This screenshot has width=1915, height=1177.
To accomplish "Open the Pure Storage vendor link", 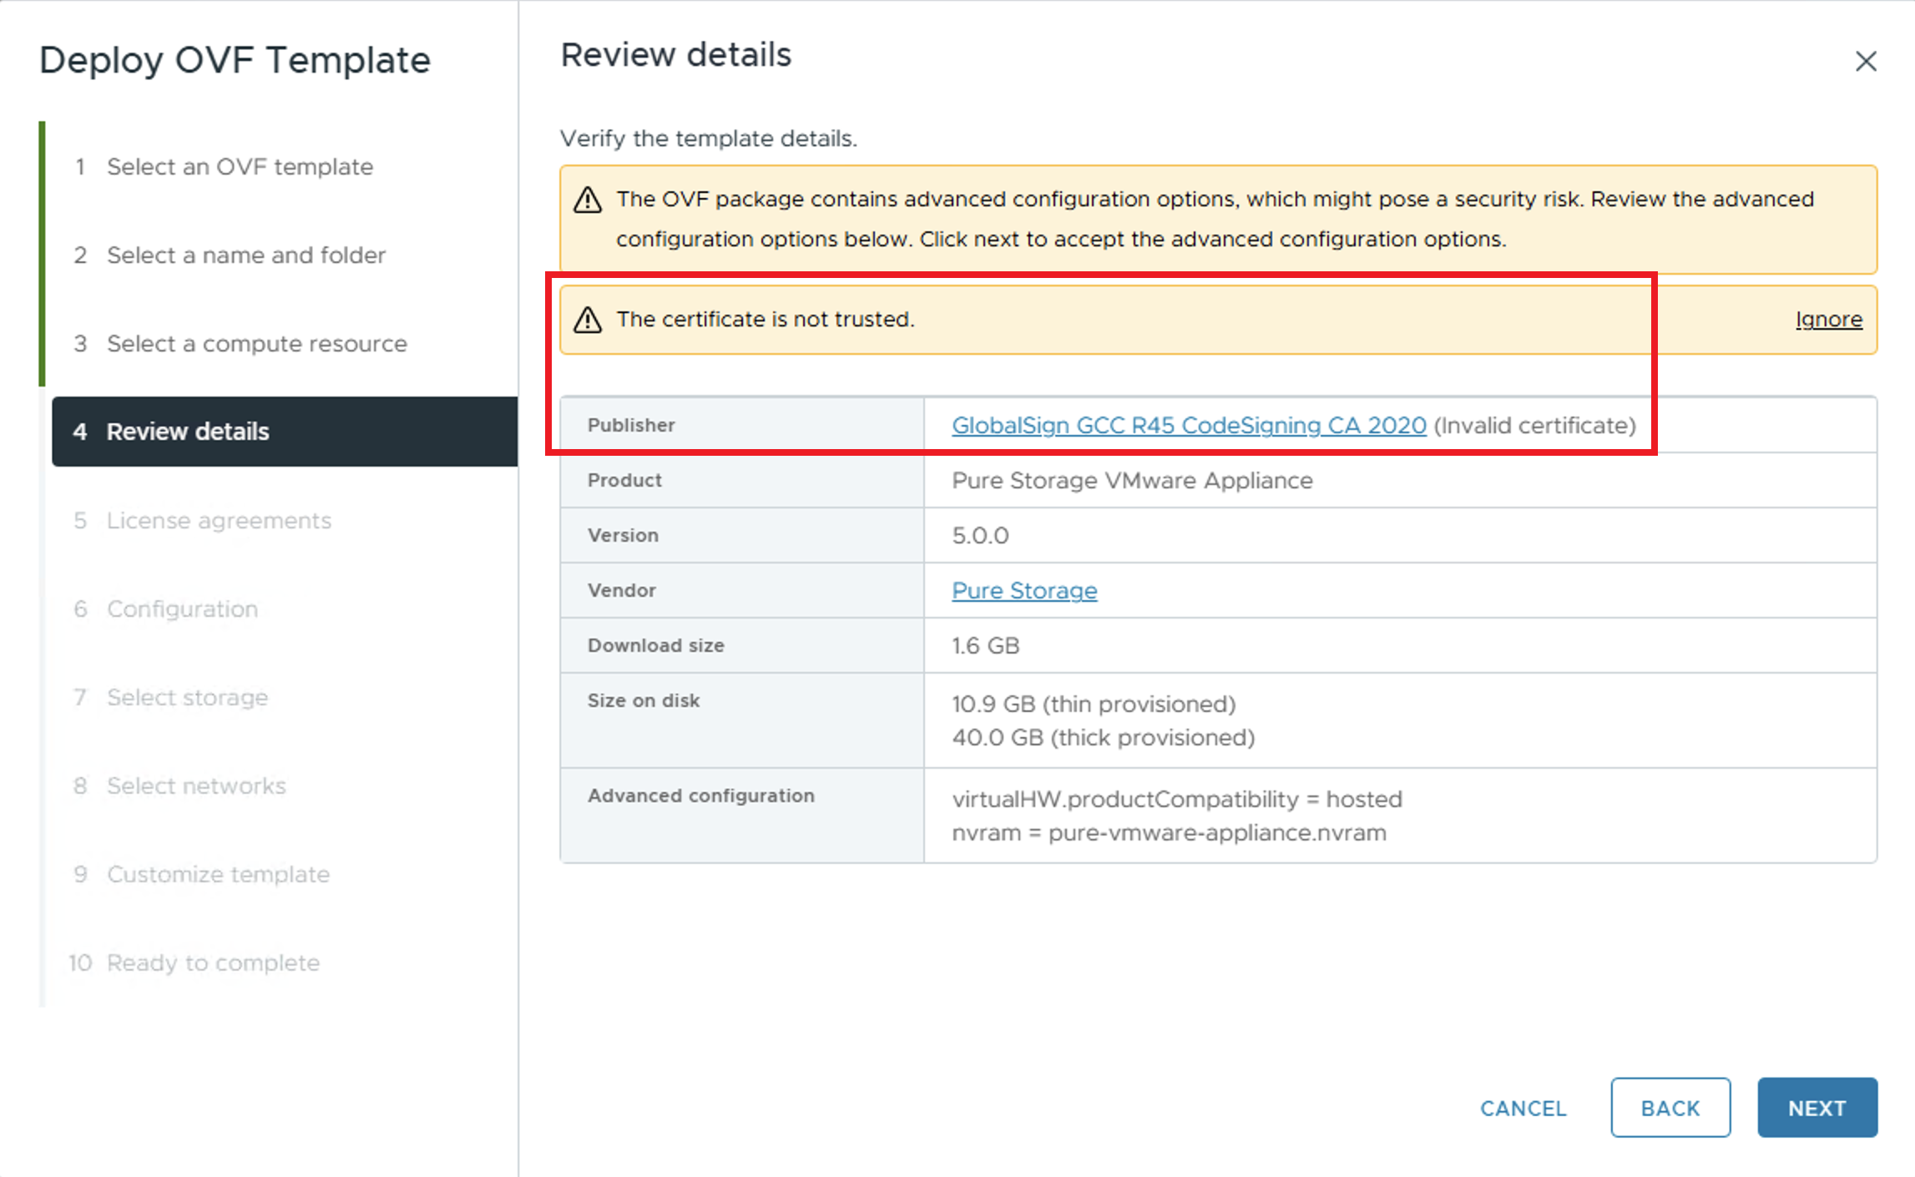I will 1024,590.
